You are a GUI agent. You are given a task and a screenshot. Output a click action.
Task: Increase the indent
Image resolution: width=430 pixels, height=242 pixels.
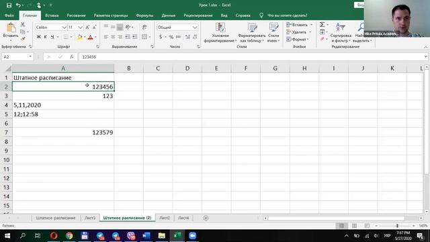pos(134,37)
